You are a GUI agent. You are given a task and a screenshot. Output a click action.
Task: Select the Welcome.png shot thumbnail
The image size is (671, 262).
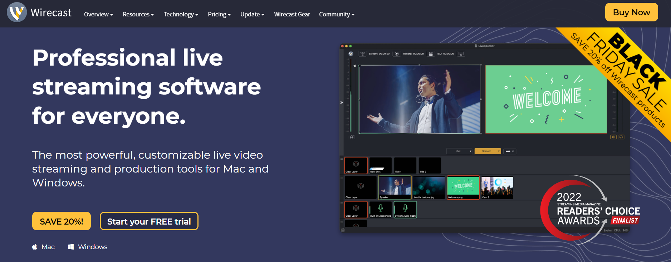click(463, 187)
